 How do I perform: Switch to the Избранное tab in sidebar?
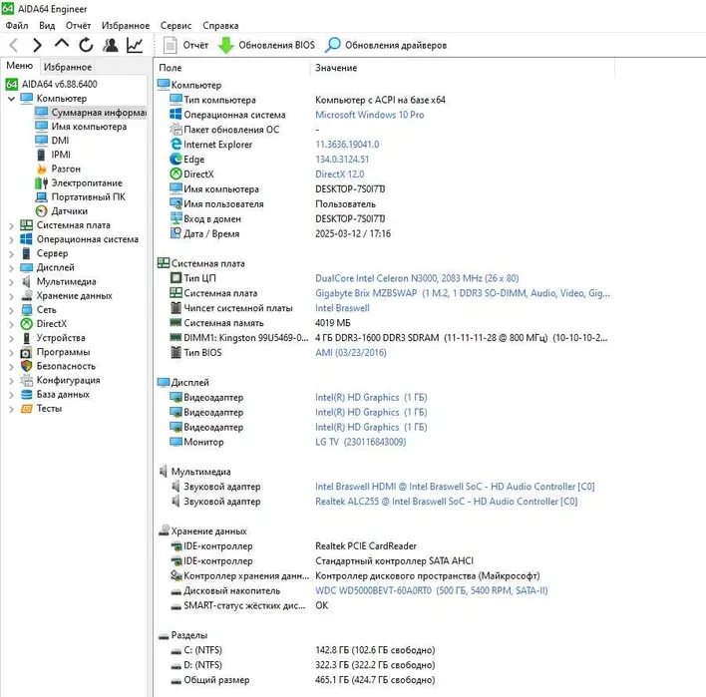(x=68, y=67)
